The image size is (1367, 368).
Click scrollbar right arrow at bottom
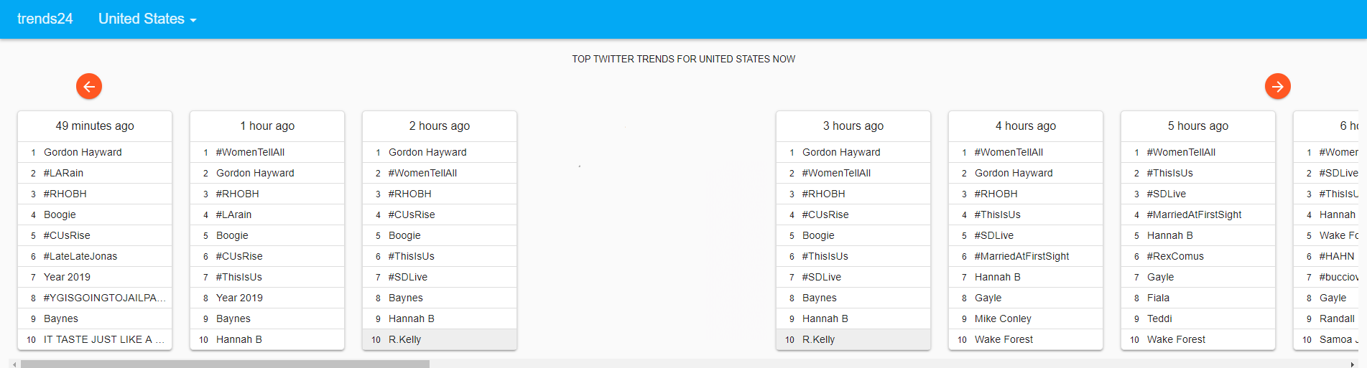(x=1353, y=364)
